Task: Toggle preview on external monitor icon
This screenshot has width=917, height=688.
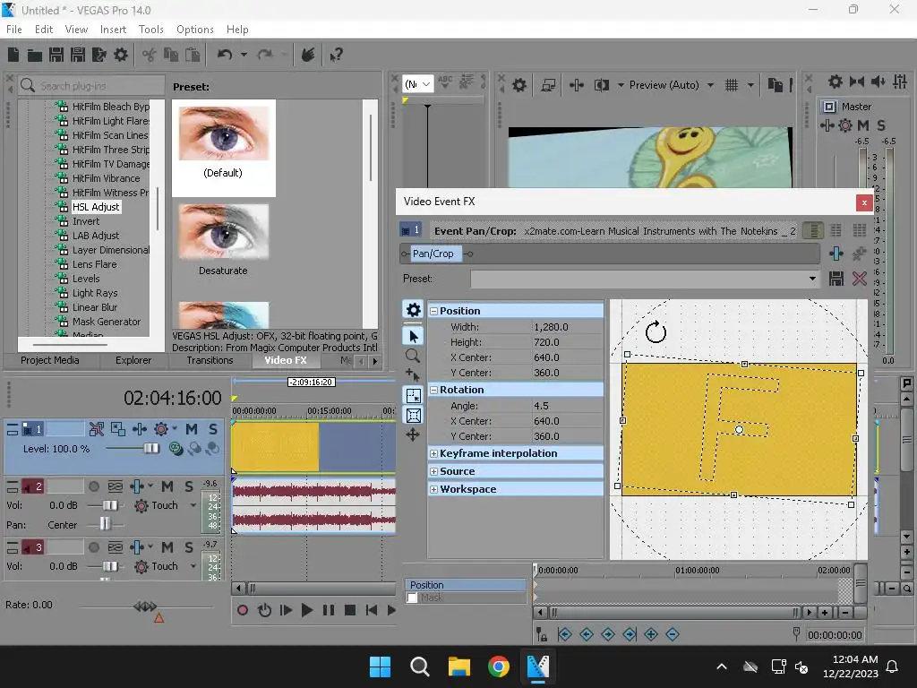Action: (x=548, y=85)
